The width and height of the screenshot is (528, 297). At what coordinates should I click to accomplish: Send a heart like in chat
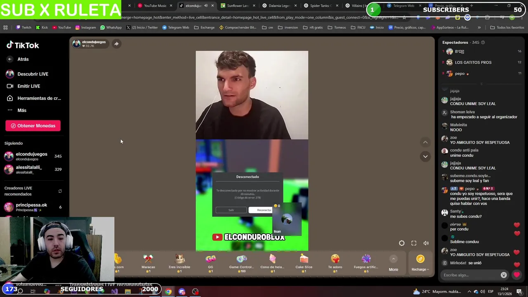516,275
